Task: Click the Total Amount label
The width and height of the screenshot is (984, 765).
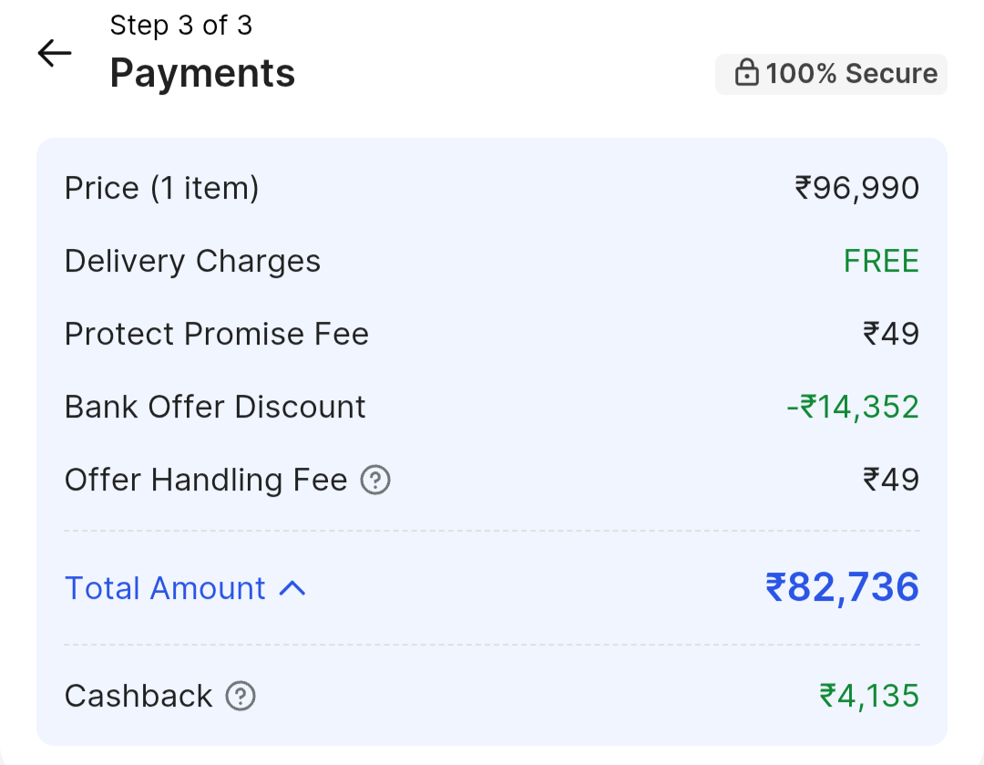Action: click(x=165, y=589)
